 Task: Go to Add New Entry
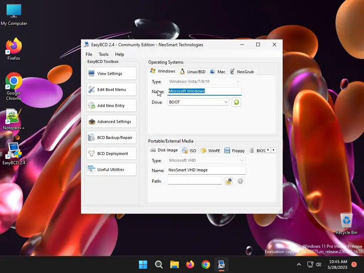pos(111,106)
